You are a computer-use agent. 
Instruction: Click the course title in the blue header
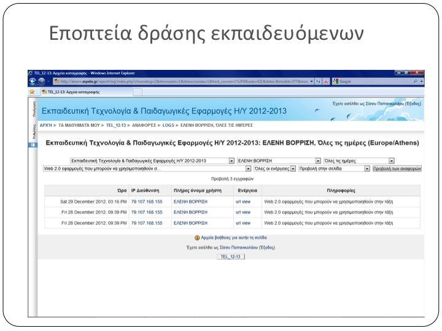pyautogui.click(x=164, y=111)
